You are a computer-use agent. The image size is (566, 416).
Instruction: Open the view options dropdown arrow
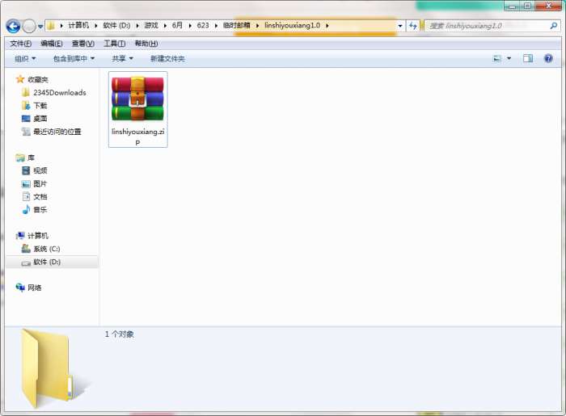pos(509,58)
